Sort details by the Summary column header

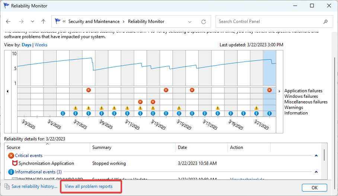102,147
